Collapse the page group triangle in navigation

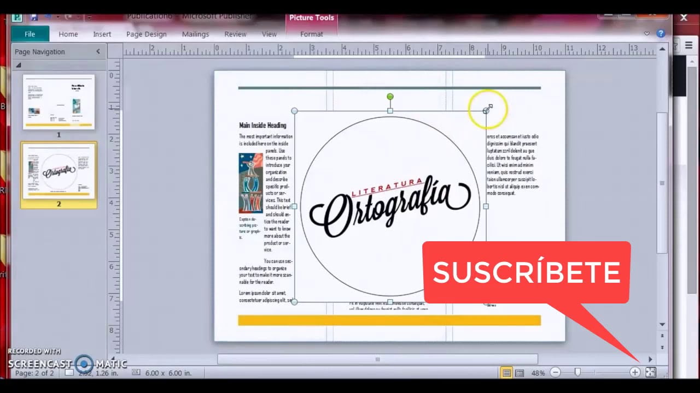(19, 65)
